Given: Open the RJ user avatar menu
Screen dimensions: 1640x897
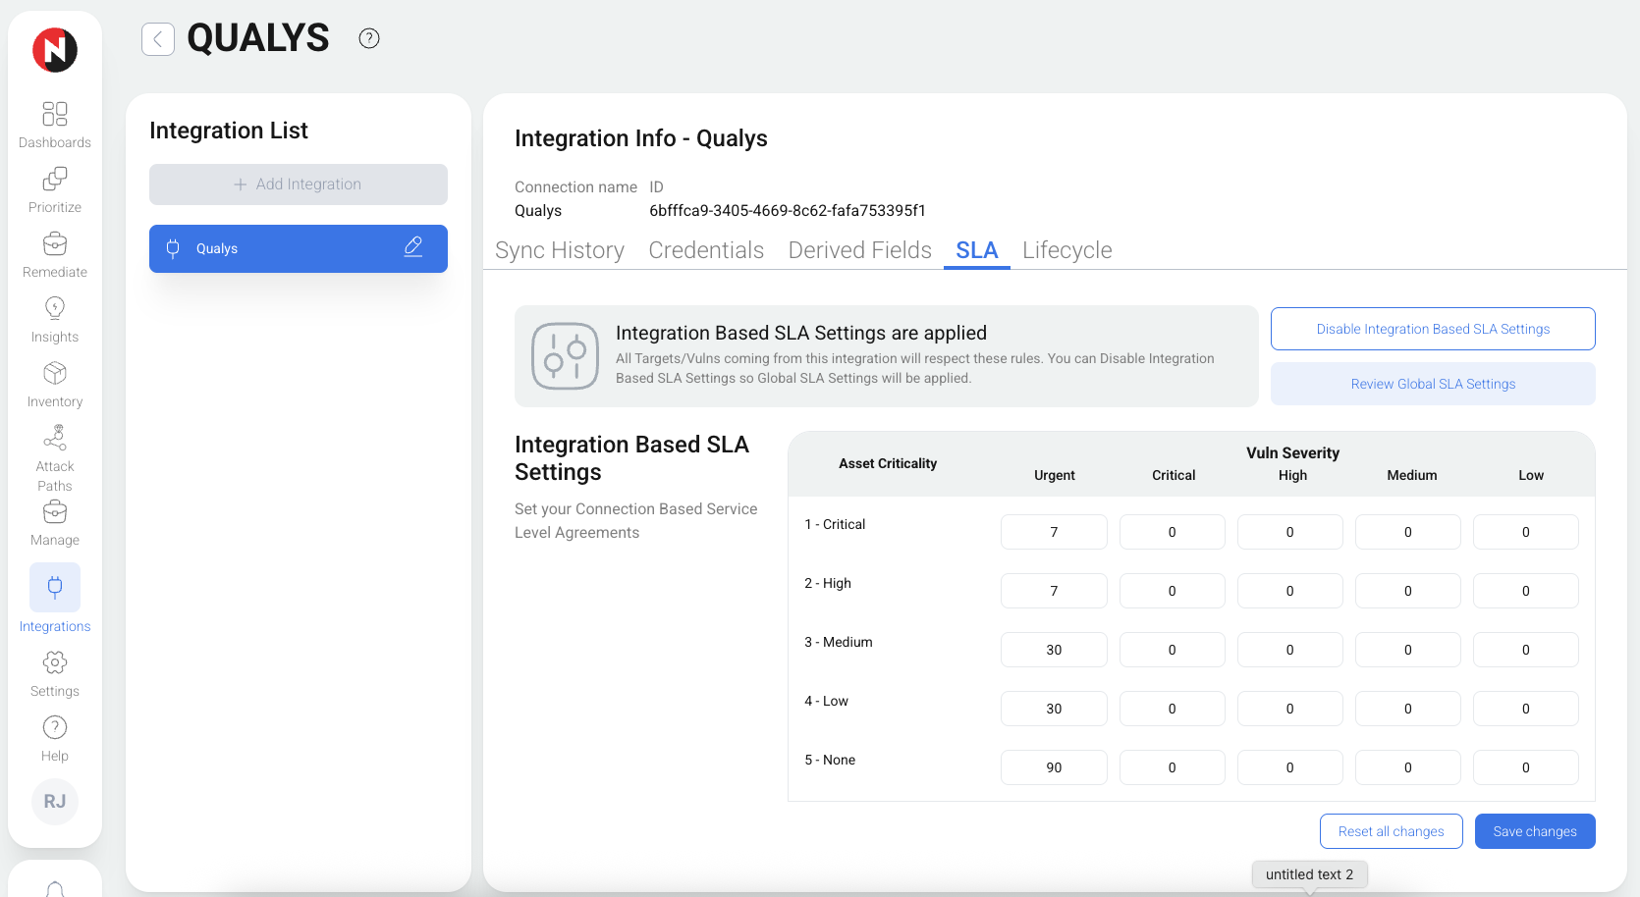Looking at the screenshot, I should (55, 802).
